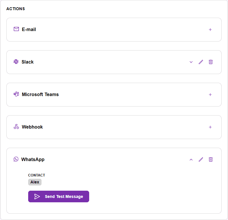Add a Microsoft Teams action with plus
Screen dimensions: 228x220
(x=210, y=95)
